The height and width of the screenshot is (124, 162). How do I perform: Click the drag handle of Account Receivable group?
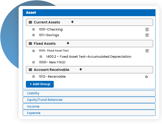click(x=30, y=70)
